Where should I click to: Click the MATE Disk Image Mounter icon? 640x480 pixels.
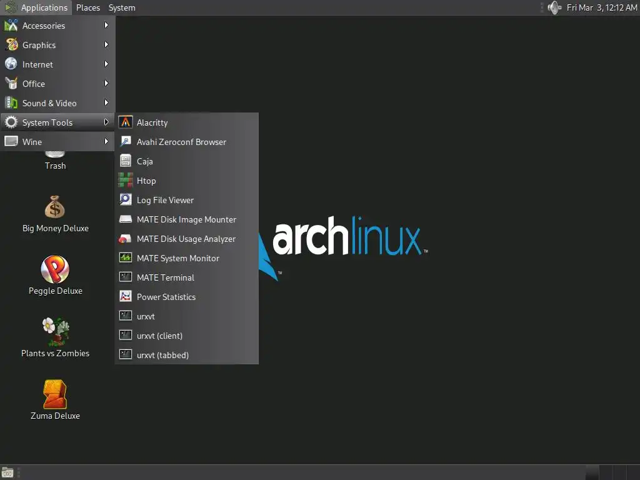tap(125, 219)
